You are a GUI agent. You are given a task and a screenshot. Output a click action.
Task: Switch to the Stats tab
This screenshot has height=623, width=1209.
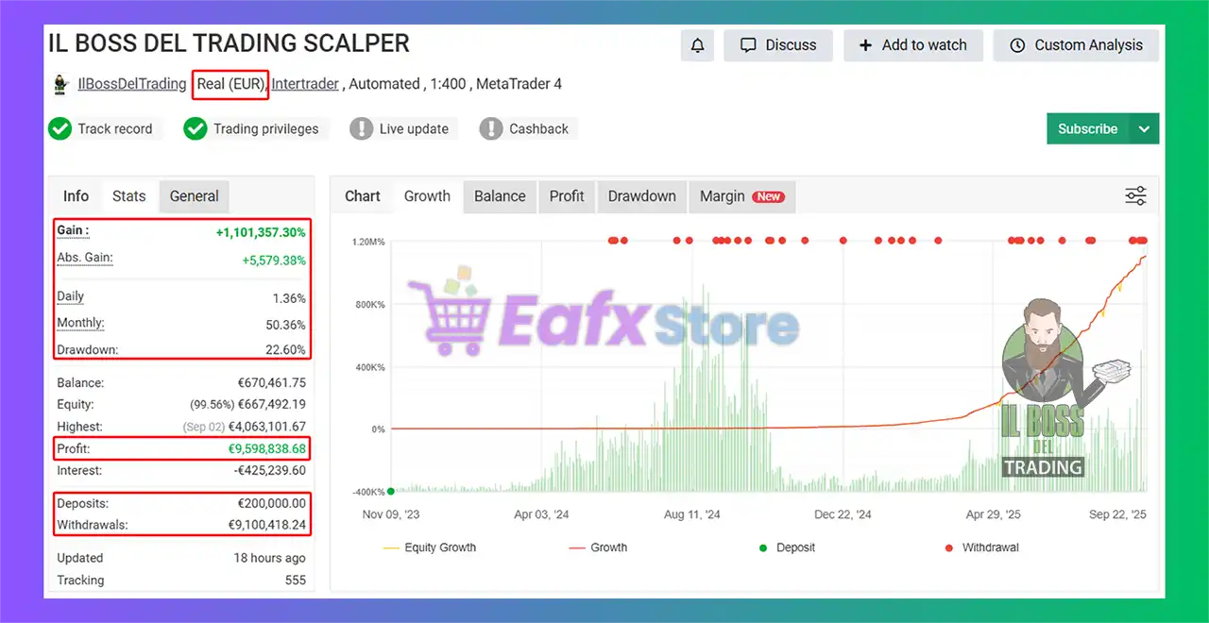point(129,196)
